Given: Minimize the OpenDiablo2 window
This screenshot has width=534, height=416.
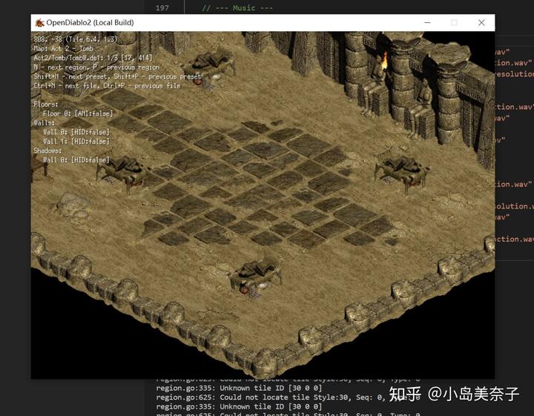Looking at the screenshot, I should coord(428,23).
